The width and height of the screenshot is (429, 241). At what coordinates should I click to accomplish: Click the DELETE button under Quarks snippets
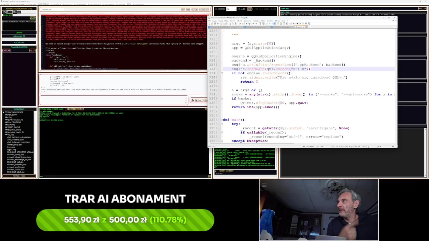pyautogui.click(x=33, y=51)
